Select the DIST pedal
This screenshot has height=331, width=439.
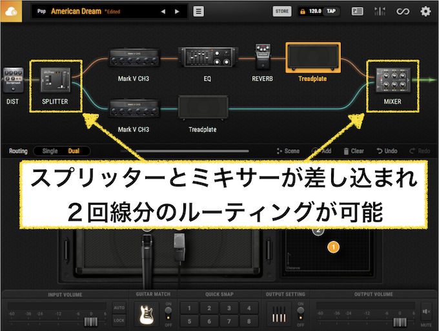(13, 80)
